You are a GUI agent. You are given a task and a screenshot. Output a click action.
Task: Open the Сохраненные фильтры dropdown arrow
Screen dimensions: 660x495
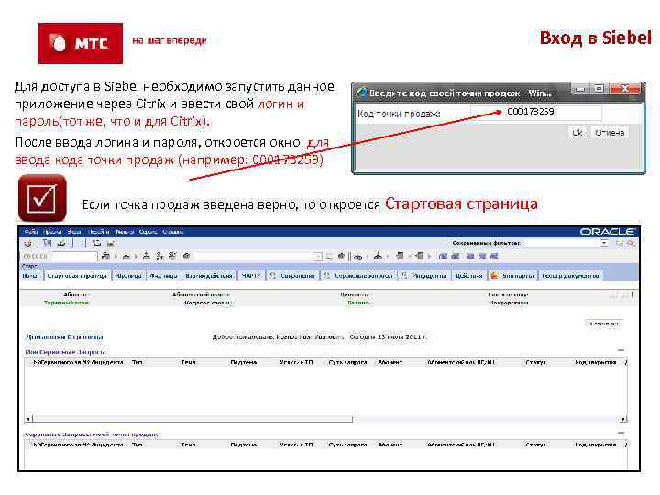(x=604, y=243)
